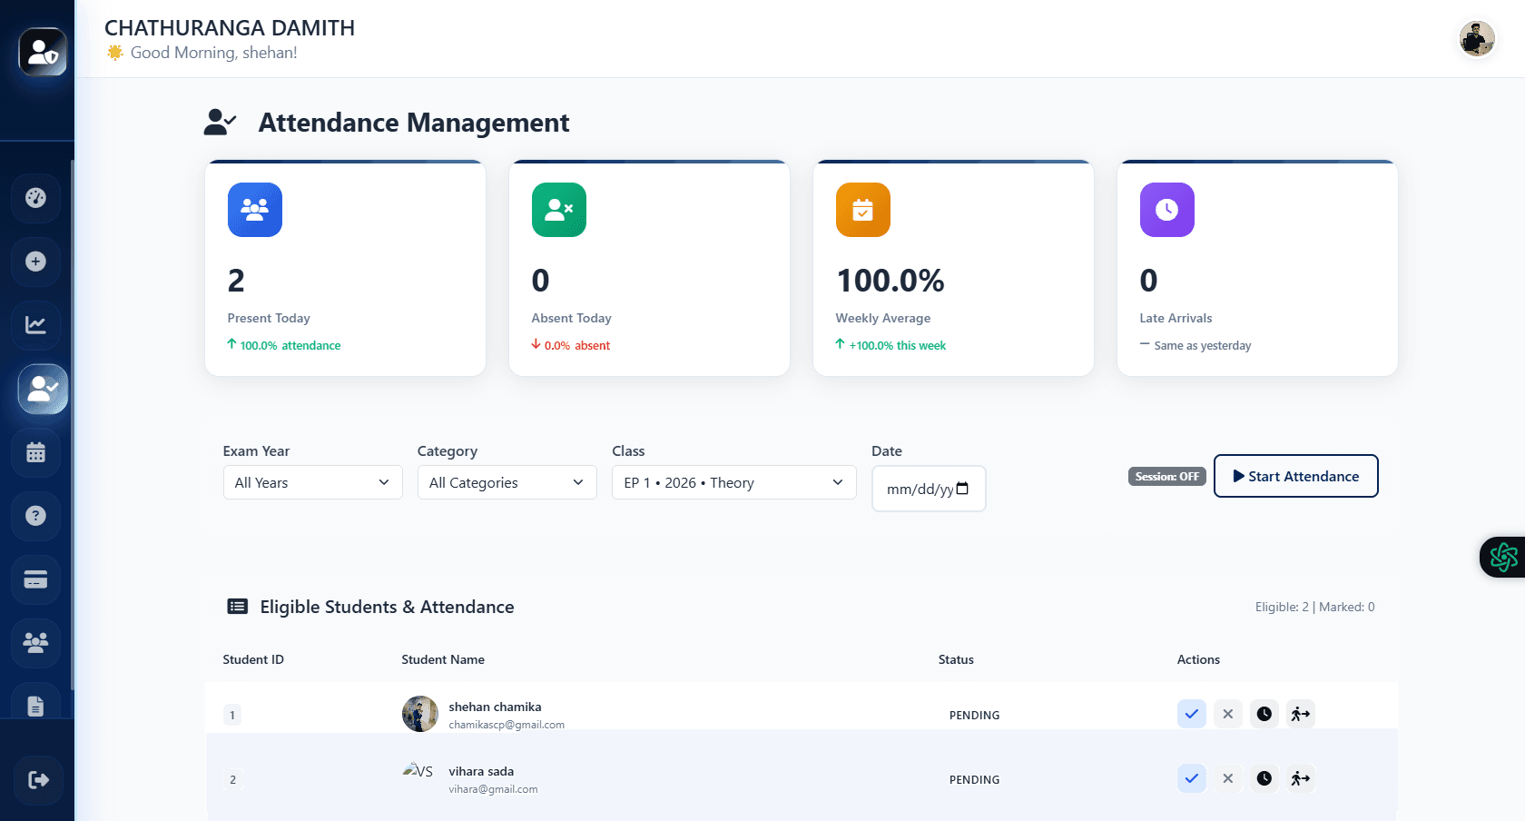Open the Dashboard speedometer icon in sidebar
The width and height of the screenshot is (1525, 821).
click(x=35, y=198)
